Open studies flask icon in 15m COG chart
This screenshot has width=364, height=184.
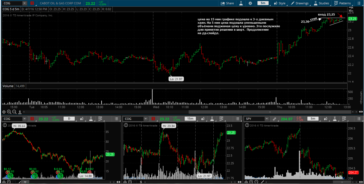(x=212, y=119)
